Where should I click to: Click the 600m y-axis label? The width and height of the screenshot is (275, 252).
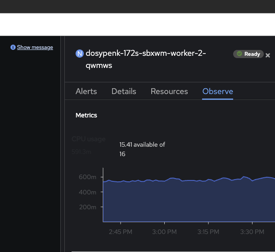(x=87, y=177)
